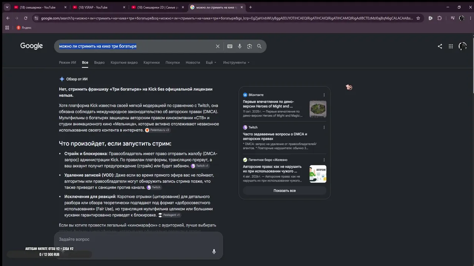View site information in the address bar

point(36,18)
